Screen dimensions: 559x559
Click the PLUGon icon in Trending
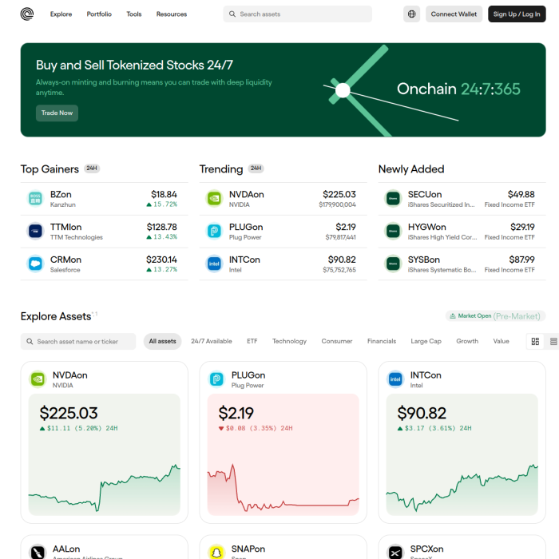[x=214, y=232]
